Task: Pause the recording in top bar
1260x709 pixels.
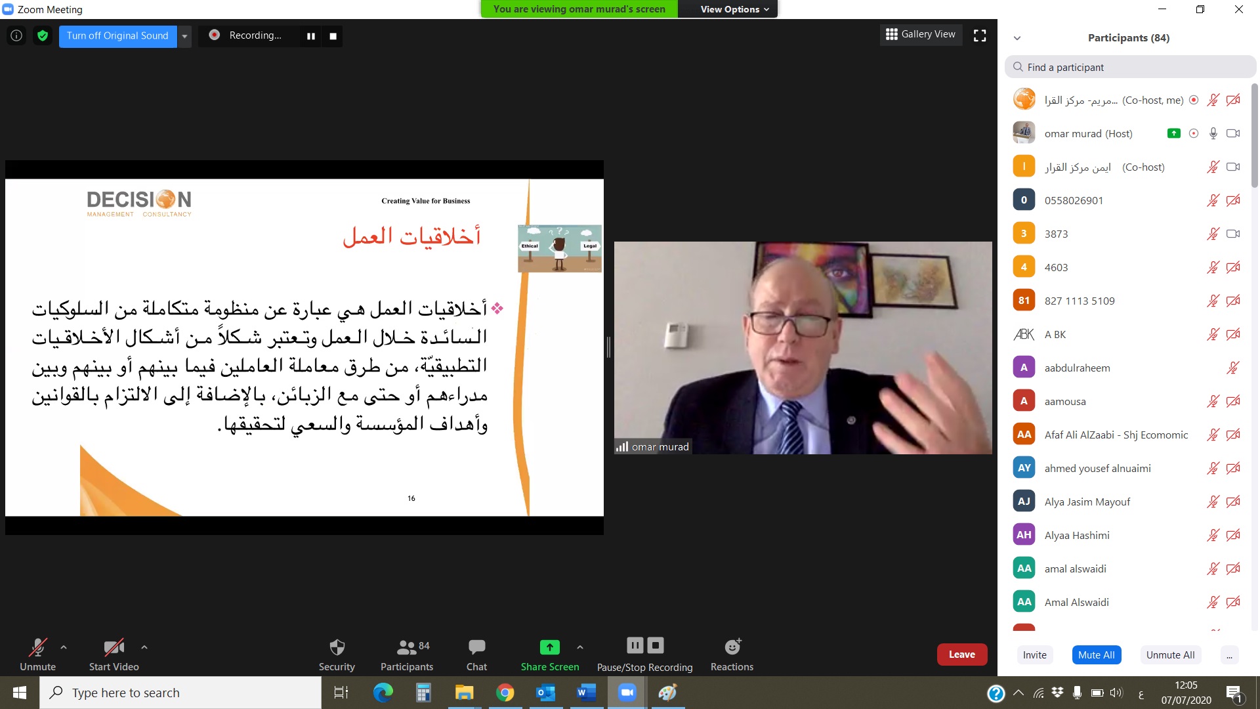Action: (311, 36)
